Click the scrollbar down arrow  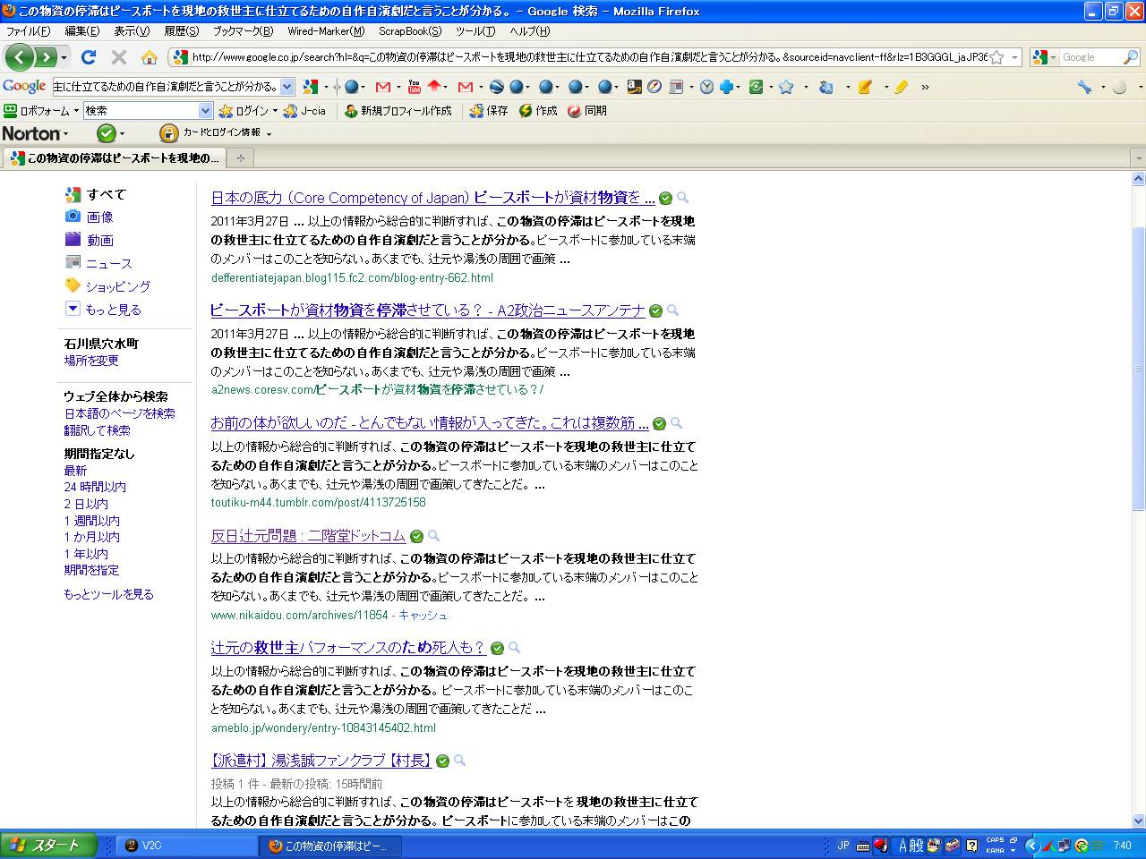click(1139, 821)
